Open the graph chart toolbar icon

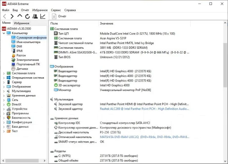[x=43, y=16]
